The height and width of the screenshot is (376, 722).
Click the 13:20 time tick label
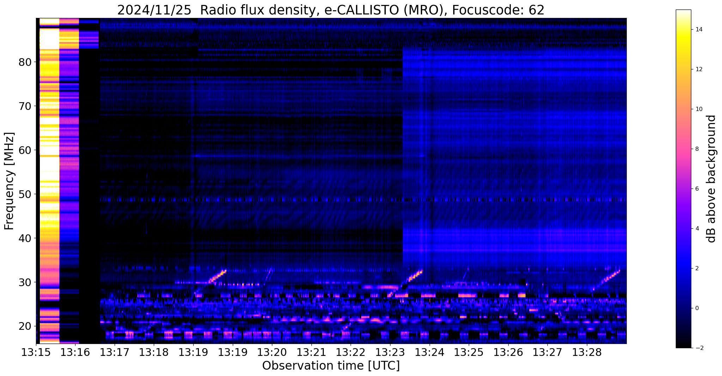tap(272, 353)
